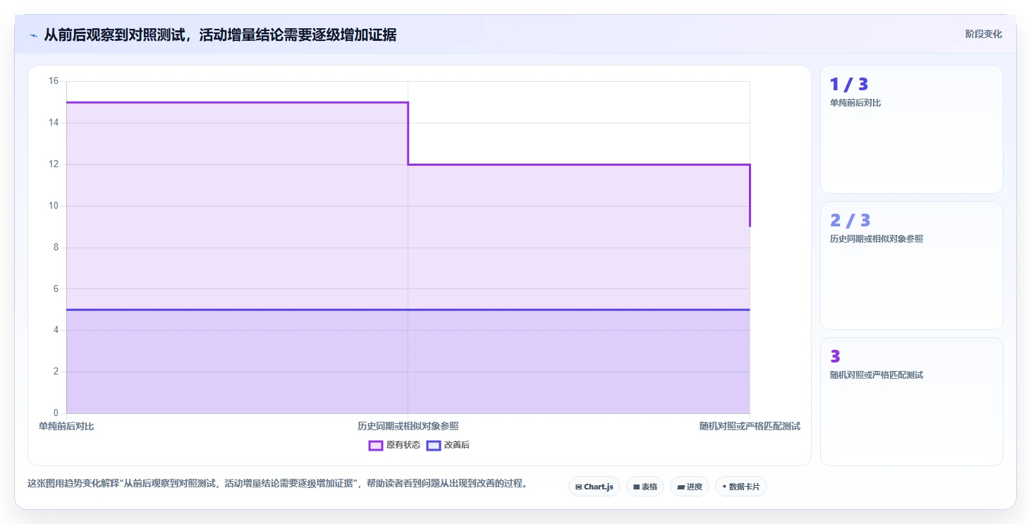Click the y-axis value 10
The width and height of the screenshot is (1031, 524).
tap(54, 206)
